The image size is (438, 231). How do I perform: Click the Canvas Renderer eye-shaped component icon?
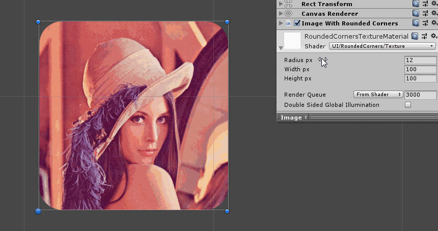[x=288, y=13]
